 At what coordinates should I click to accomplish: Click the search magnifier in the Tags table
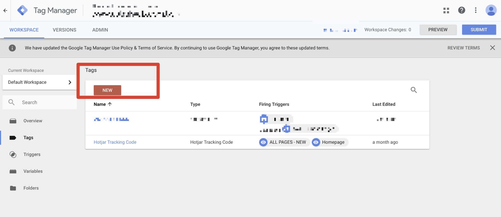(x=414, y=90)
